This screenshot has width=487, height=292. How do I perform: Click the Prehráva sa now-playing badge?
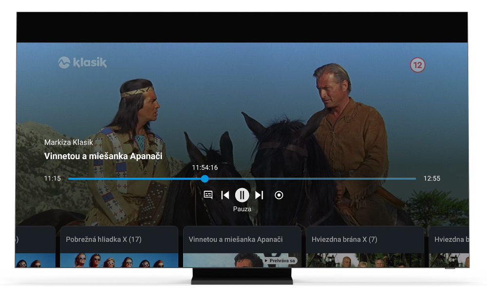[x=280, y=261]
